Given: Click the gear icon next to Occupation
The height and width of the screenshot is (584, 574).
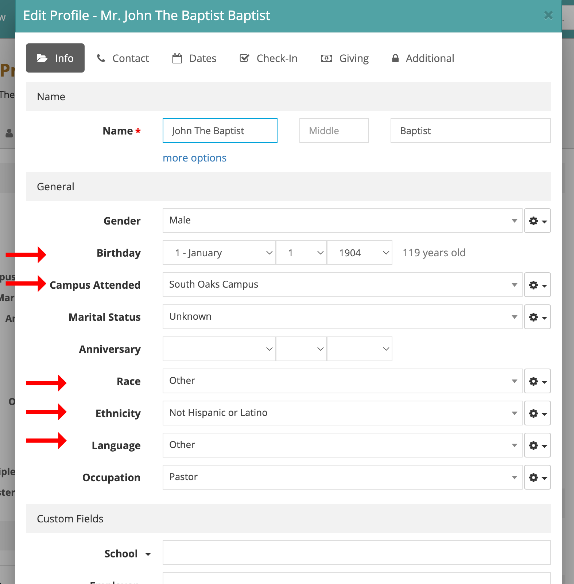Looking at the screenshot, I should click(537, 478).
